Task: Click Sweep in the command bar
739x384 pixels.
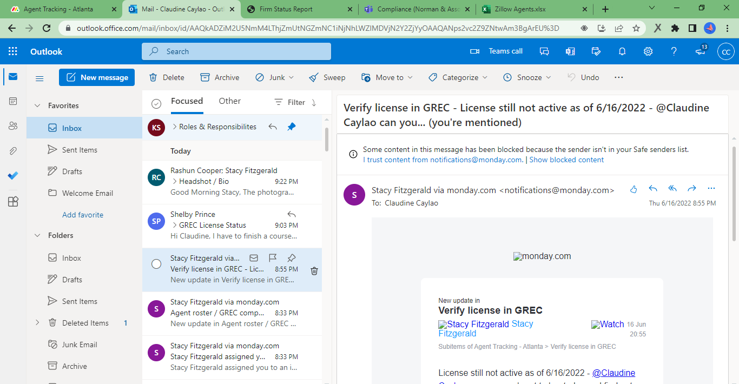Action: coord(327,77)
